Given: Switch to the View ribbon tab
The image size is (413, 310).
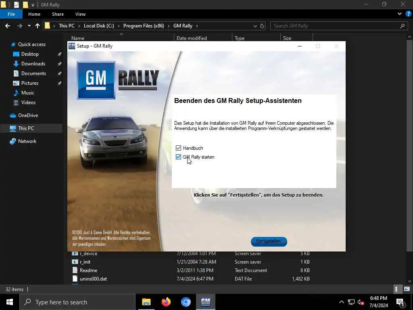Looking at the screenshot, I should point(80,14).
